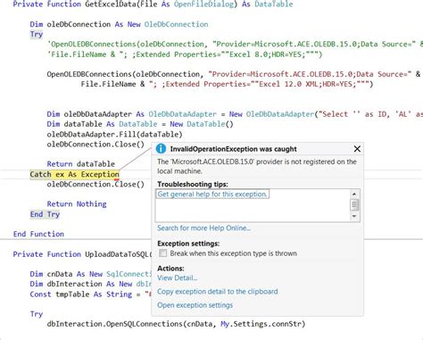Copy exception detail to the clipboard
Screen dimensions: 423x340
[x=218, y=292]
